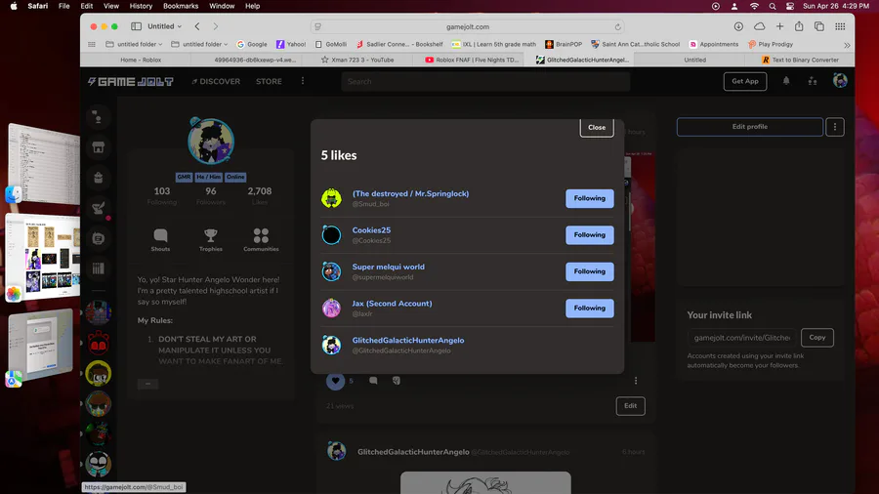Open GlitchedGalacticHunterAngelo link in likes list
Viewport: 879px width, 494px height.
coord(407,340)
